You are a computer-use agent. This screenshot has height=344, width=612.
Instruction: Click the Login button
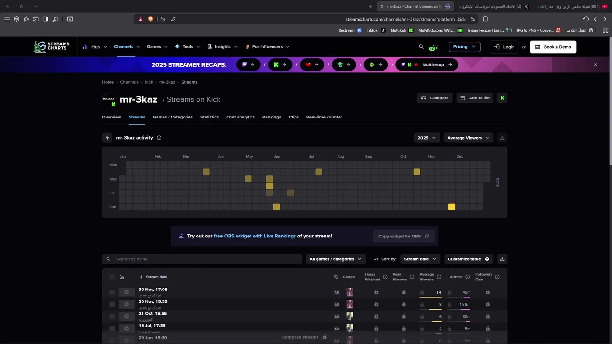pyautogui.click(x=504, y=47)
